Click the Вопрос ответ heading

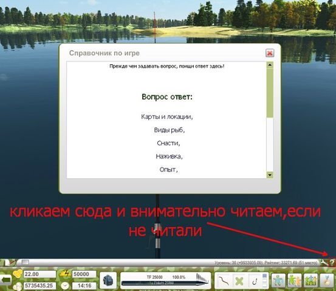pyautogui.click(x=167, y=97)
